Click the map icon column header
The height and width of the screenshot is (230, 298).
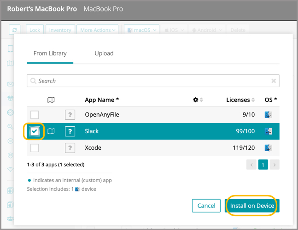click(x=51, y=100)
